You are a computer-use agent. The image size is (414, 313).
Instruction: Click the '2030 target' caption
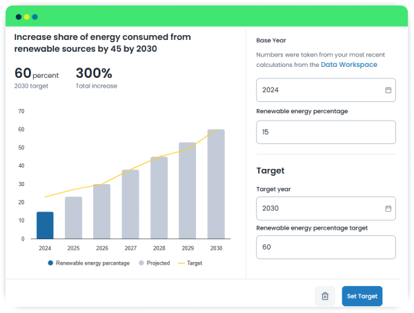31,86
